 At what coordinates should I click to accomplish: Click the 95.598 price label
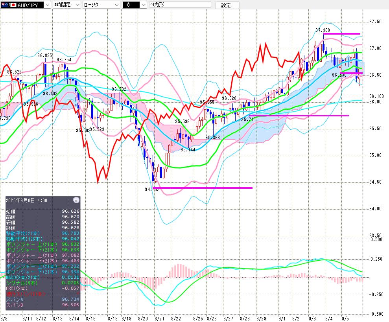(182, 121)
